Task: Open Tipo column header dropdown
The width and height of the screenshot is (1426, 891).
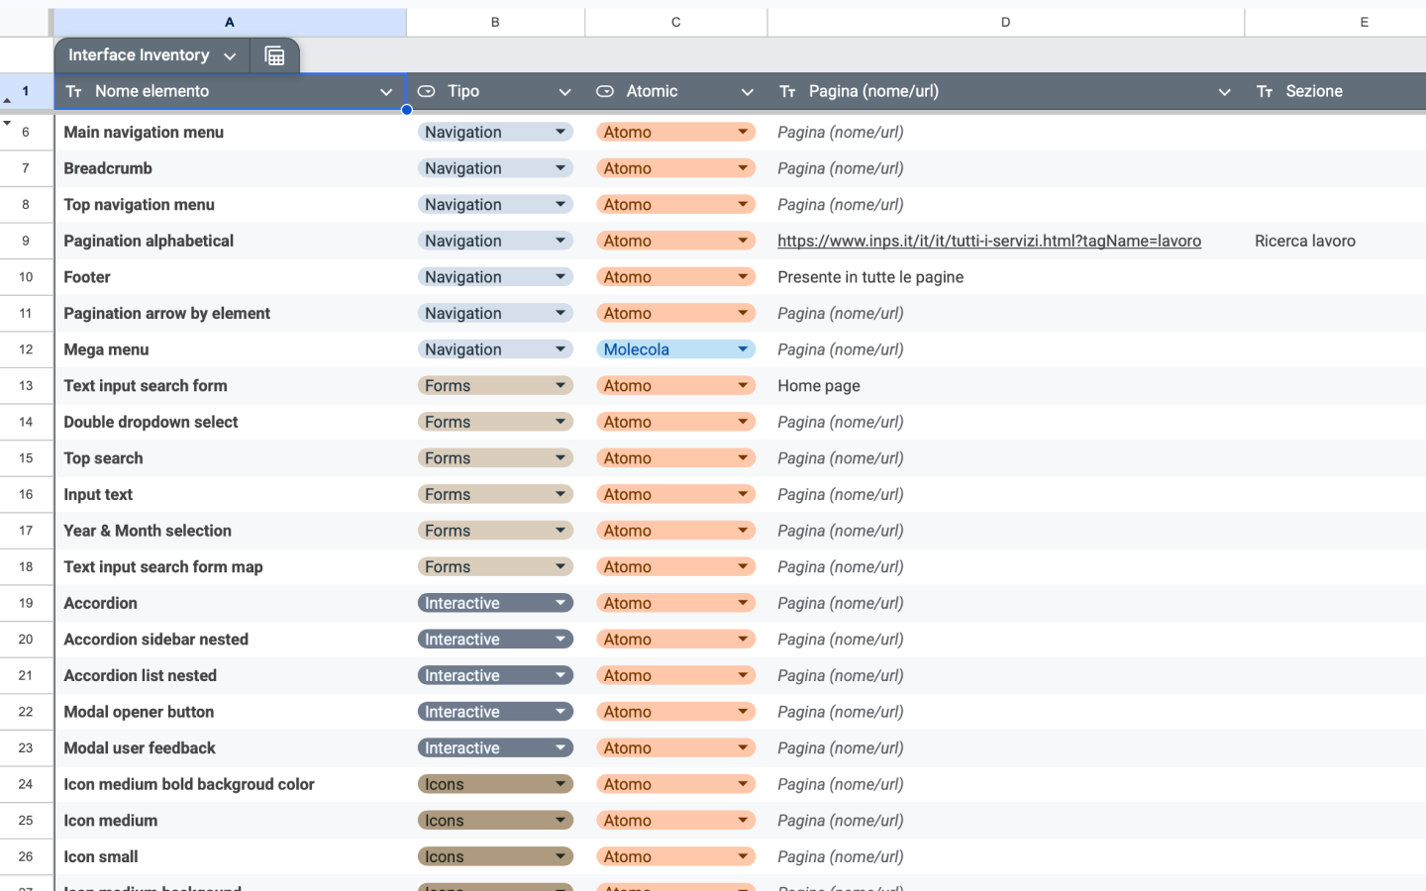Action: (565, 92)
